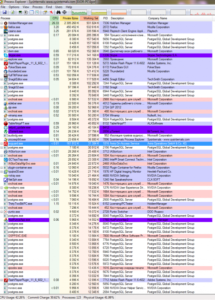Screen dimensions: 215x300
Task: Click 'Commit Charge: 50.62%' in status bar
Action: 44,297
